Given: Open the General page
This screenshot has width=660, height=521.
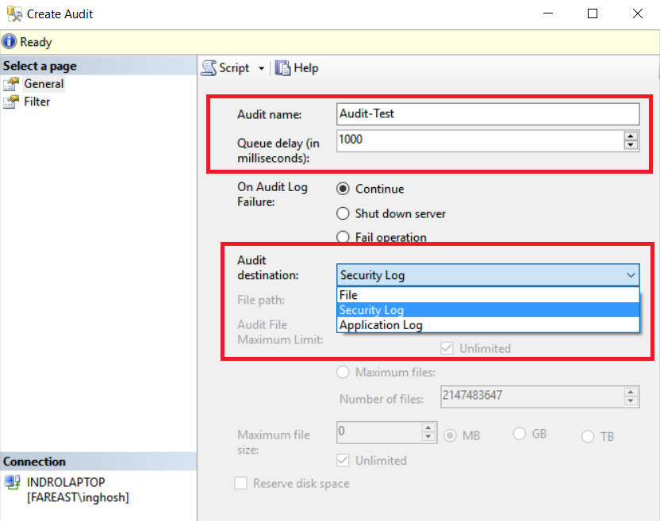Looking at the screenshot, I should (44, 84).
